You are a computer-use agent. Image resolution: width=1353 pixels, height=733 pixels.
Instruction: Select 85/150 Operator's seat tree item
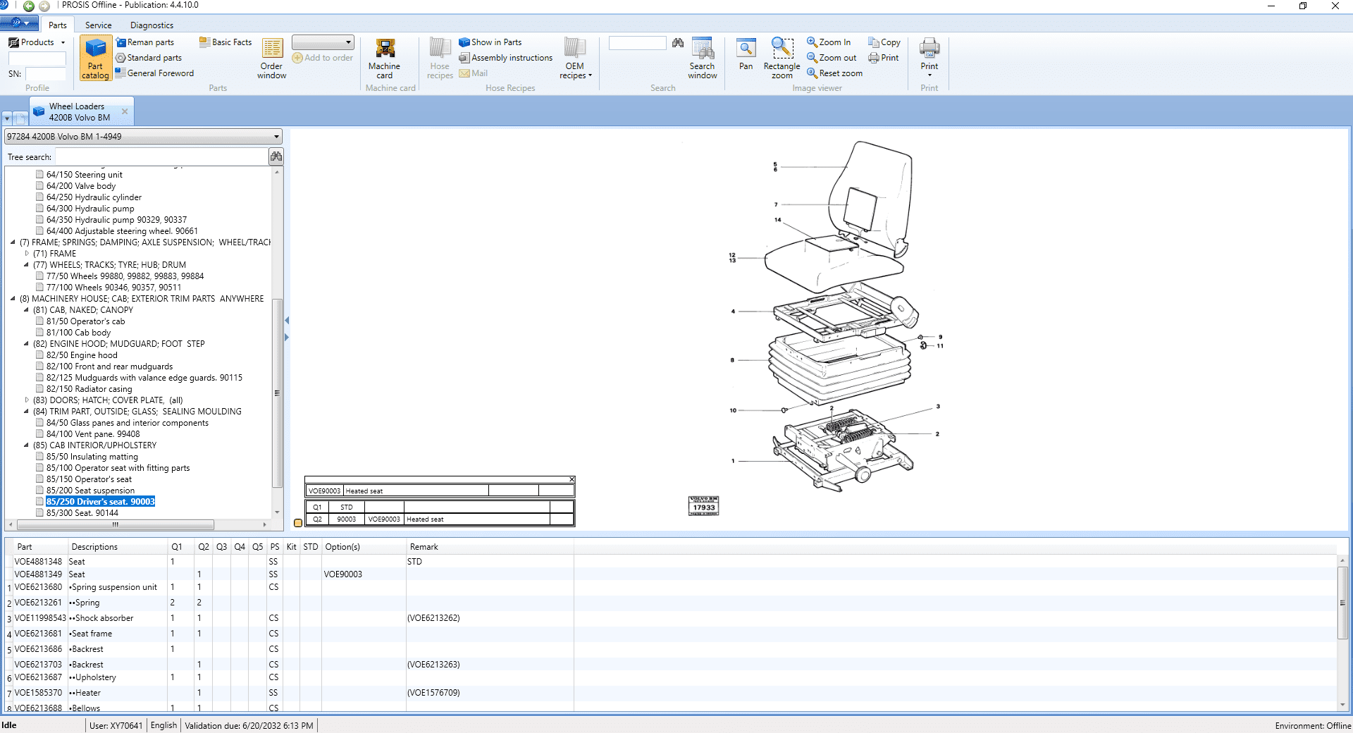coord(89,479)
